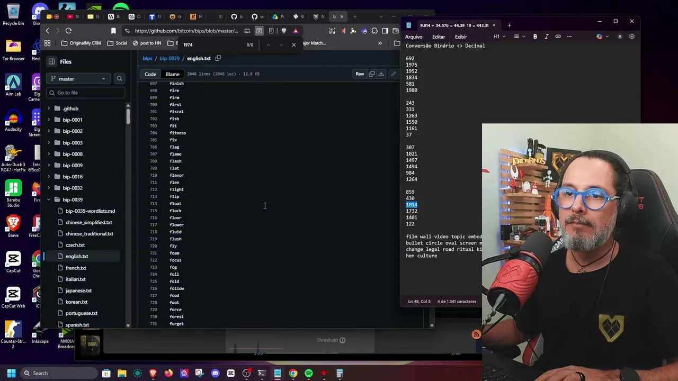Copy the english.txt file path

click(x=218, y=58)
